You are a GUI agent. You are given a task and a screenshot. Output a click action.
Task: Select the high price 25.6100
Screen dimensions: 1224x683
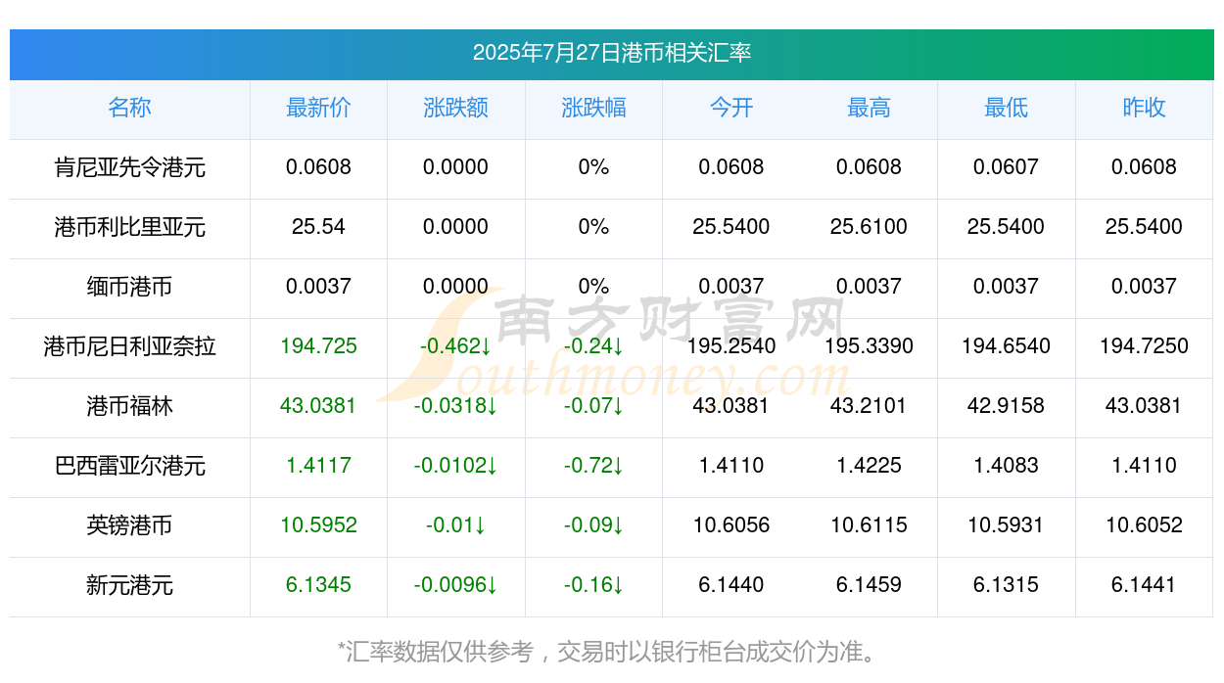[869, 227]
